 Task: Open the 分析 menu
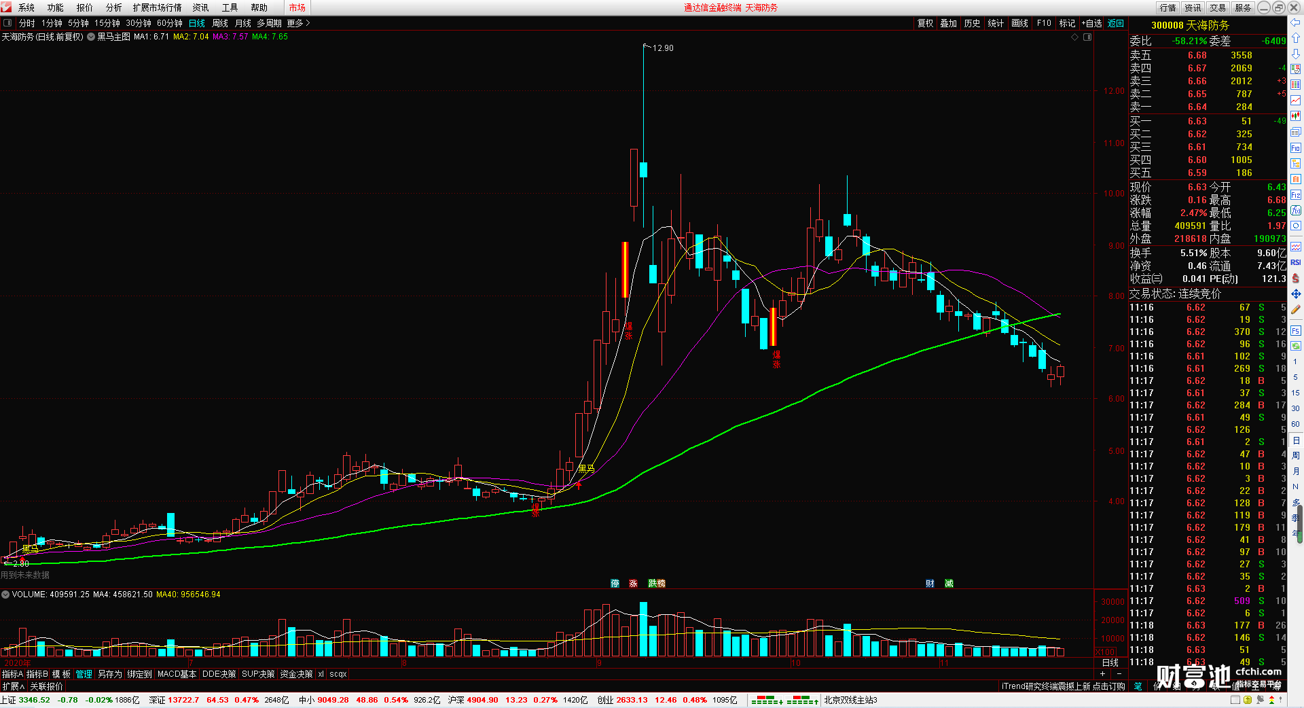tap(114, 7)
